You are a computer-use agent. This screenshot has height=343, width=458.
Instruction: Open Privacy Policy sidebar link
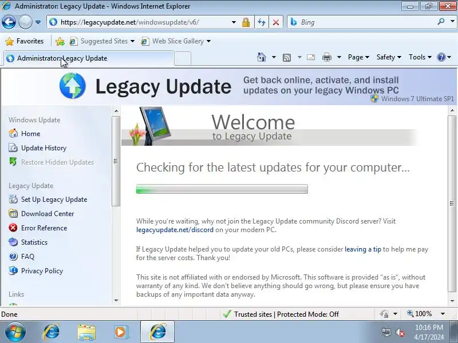coord(42,271)
